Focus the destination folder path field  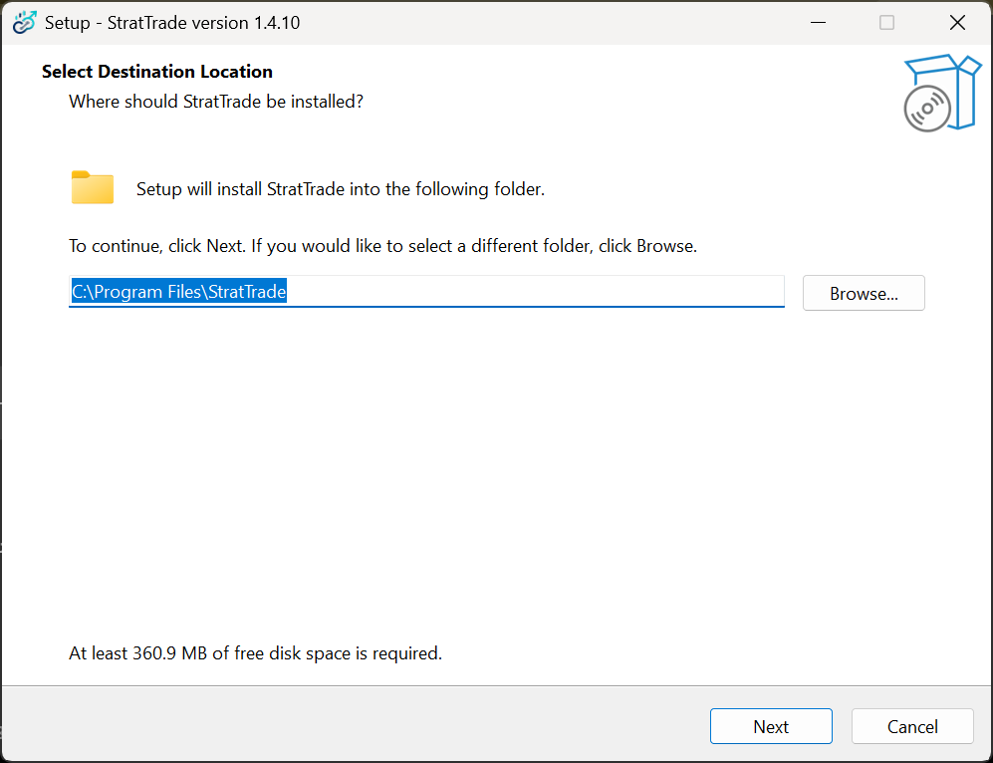pyautogui.click(x=426, y=292)
